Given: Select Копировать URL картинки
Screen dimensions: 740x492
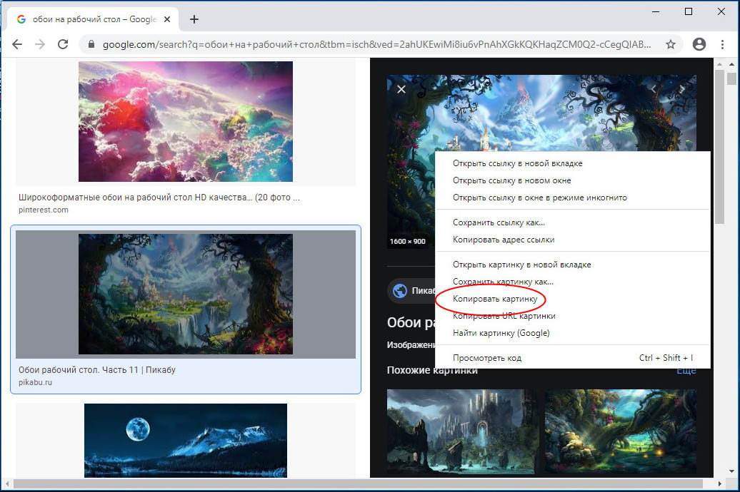Looking at the screenshot, I should (x=504, y=316).
